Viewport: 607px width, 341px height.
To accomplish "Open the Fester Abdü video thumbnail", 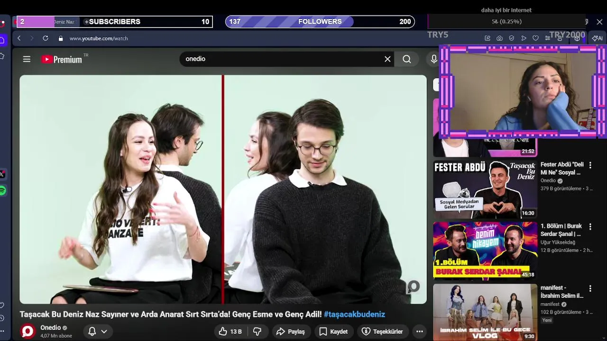I will point(485,189).
